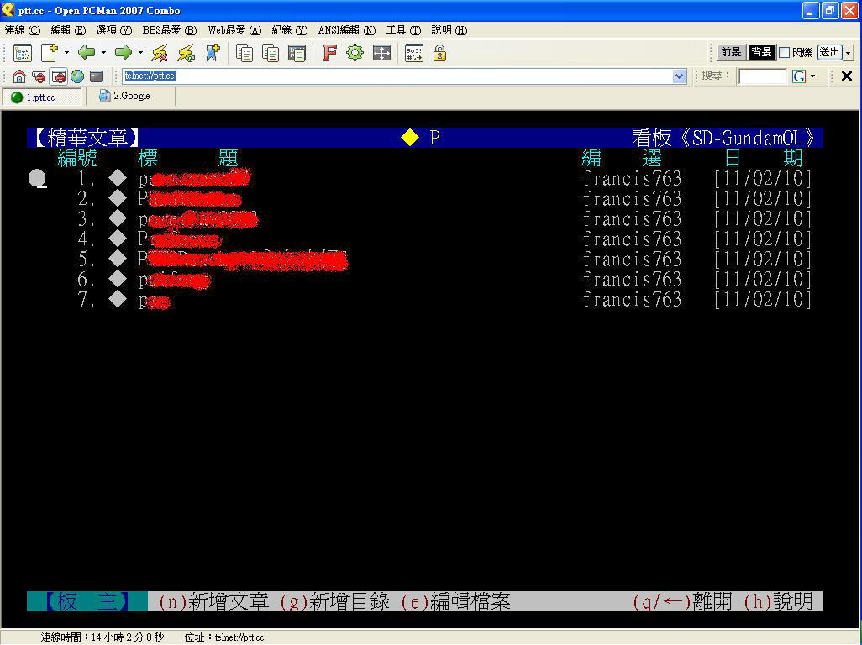Select the 前景 foreground color button
This screenshot has height=645, width=862.
[732, 52]
